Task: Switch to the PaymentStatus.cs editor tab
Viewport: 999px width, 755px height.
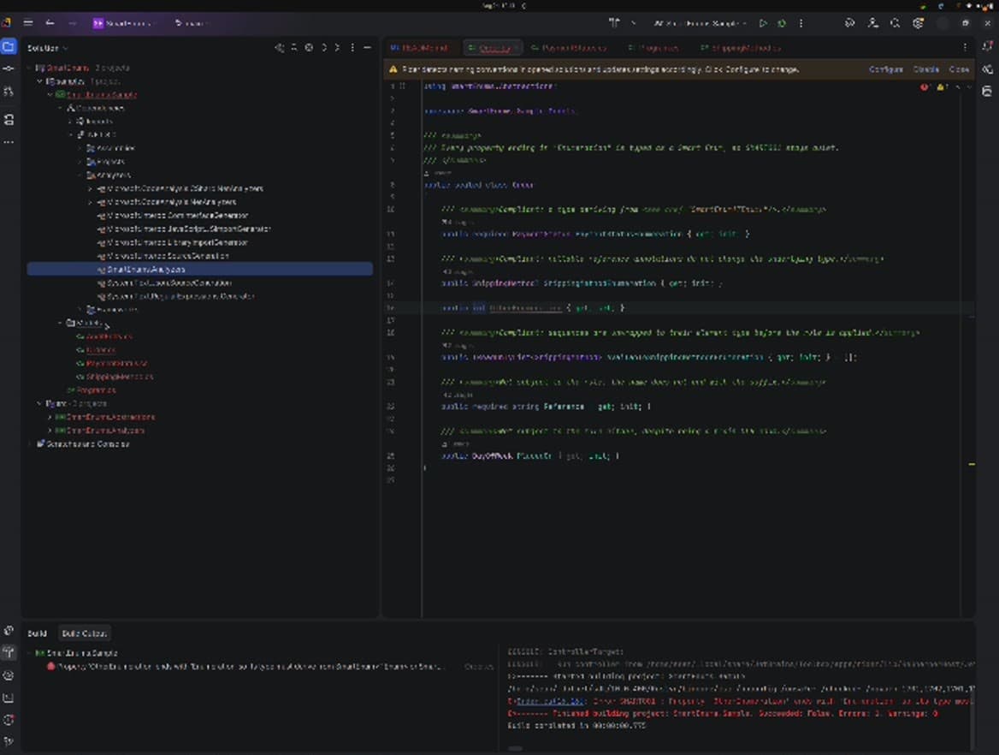Action: pos(569,48)
